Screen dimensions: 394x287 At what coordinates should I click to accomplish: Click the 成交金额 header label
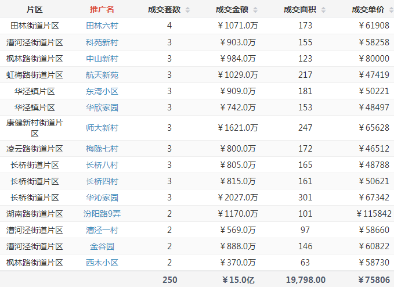(x=232, y=9)
